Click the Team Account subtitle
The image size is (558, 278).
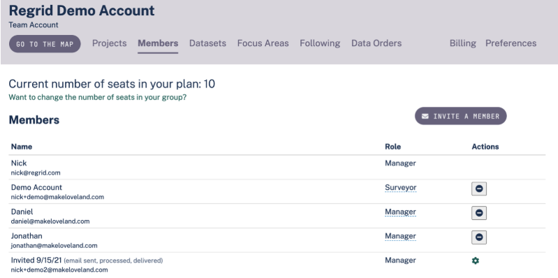[x=34, y=25]
